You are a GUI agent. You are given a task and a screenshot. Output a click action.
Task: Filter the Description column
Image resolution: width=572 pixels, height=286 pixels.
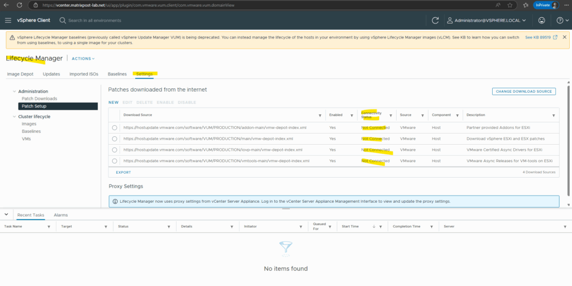point(554,115)
